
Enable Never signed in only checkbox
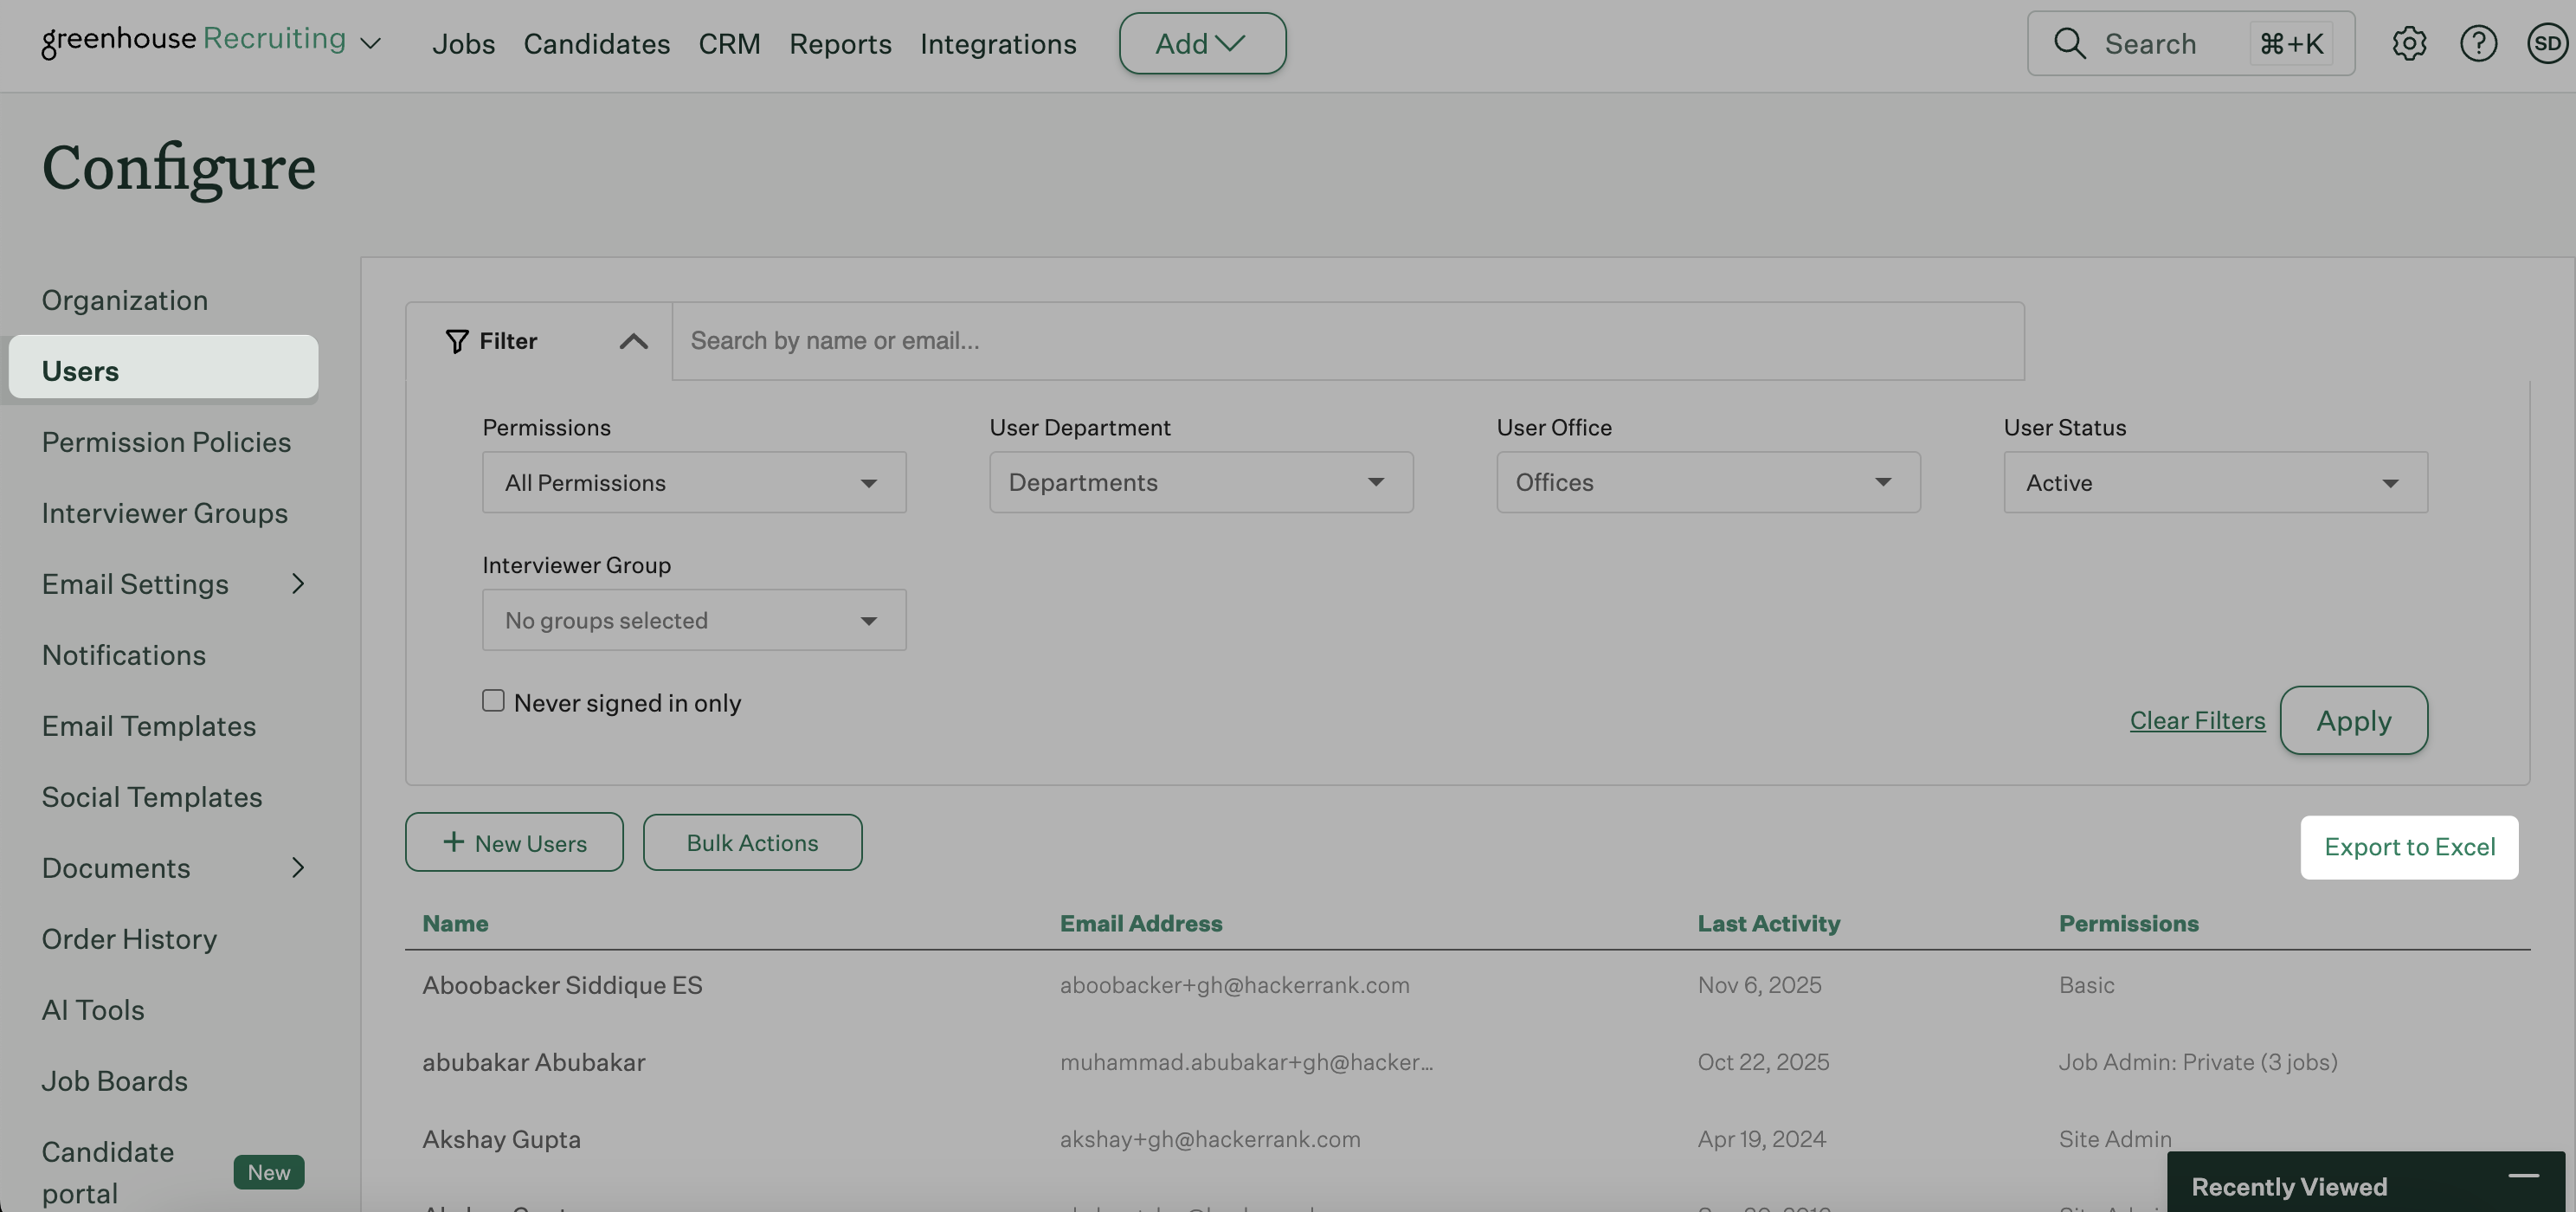coord(493,700)
